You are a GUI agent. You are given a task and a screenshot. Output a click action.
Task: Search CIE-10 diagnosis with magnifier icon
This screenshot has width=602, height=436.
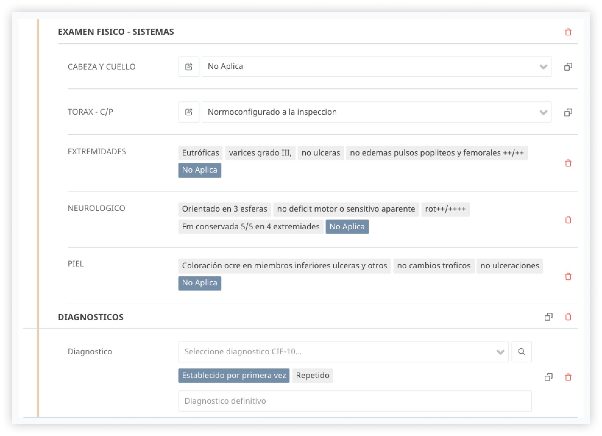click(x=522, y=352)
